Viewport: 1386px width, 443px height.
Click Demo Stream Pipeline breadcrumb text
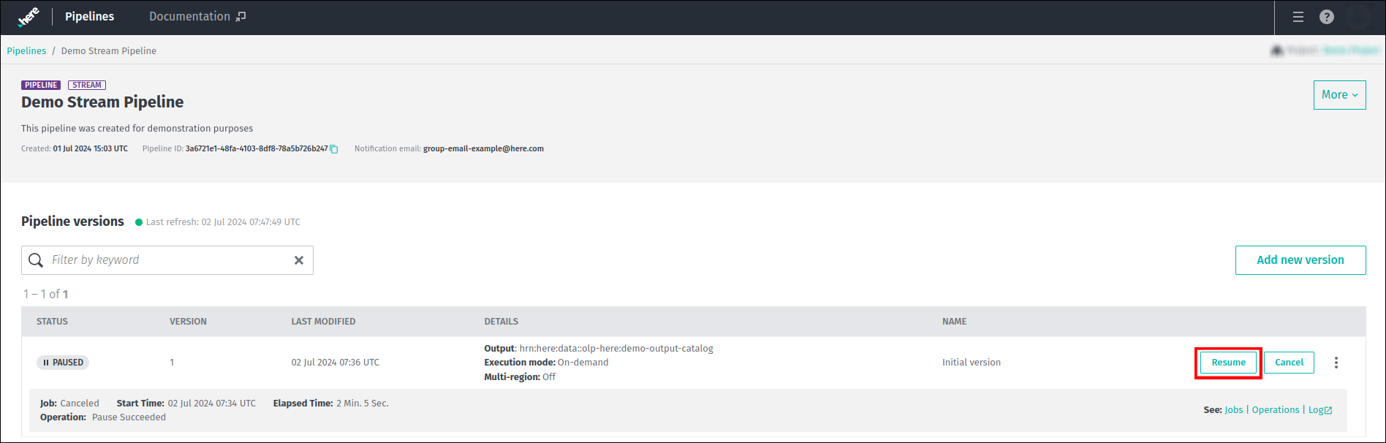pos(109,50)
